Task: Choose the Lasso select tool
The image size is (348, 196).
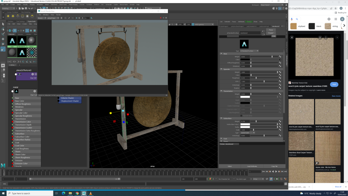Action: [3, 29]
